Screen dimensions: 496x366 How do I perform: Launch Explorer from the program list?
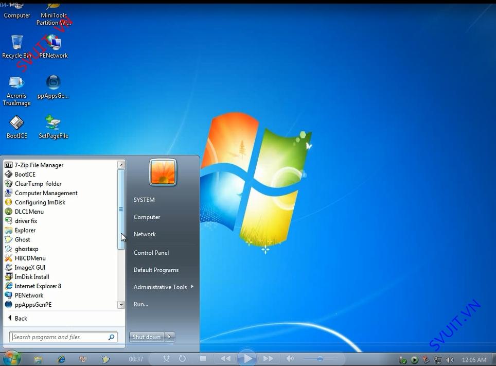click(x=20, y=230)
